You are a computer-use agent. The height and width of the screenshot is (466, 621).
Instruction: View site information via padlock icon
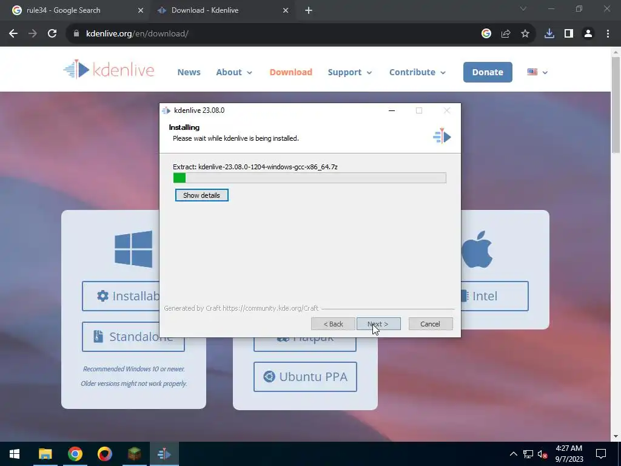click(76, 34)
